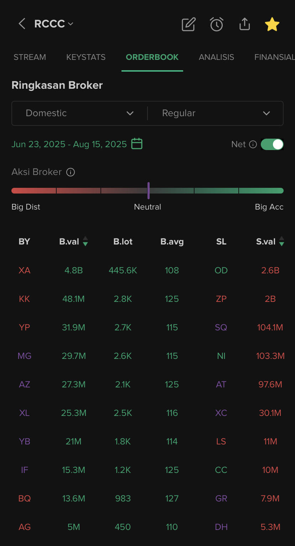Tap the back arrow icon
The image size is (295, 546).
click(x=22, y=24)
